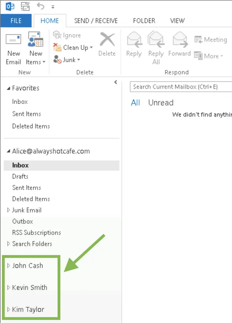Reply to the current email

point(134,45)
